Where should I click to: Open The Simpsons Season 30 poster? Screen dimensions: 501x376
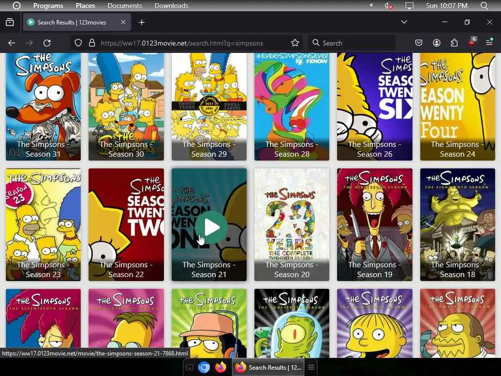tap(126, 106)
